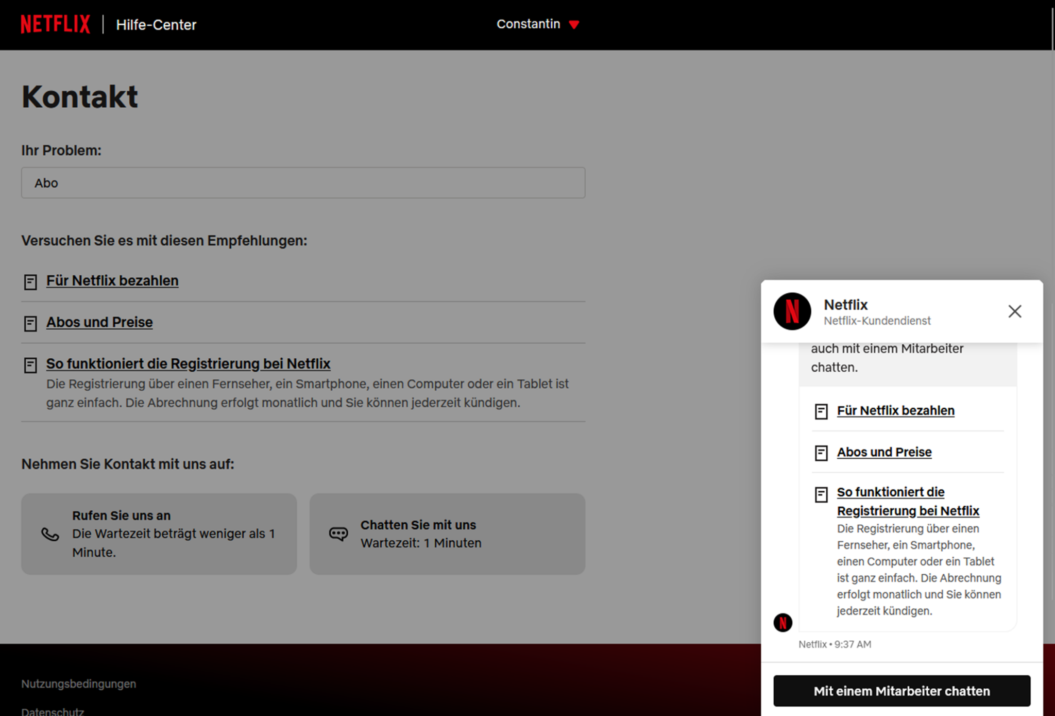Click the document icon next to the registration article
This screenshot has width=1055, height=716.
30,364
